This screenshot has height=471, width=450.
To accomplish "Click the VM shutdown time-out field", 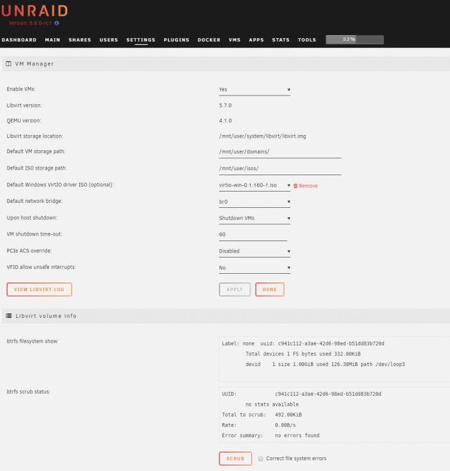I will coord(253,235).
